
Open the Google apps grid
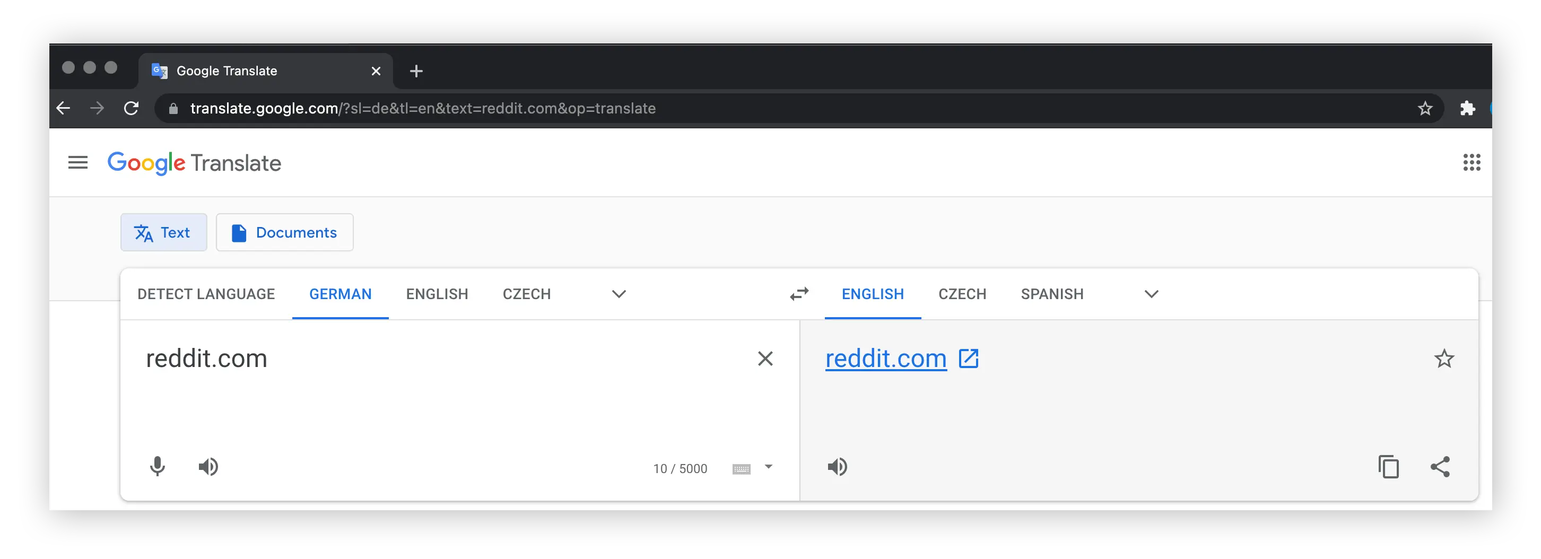(1472, 163)
